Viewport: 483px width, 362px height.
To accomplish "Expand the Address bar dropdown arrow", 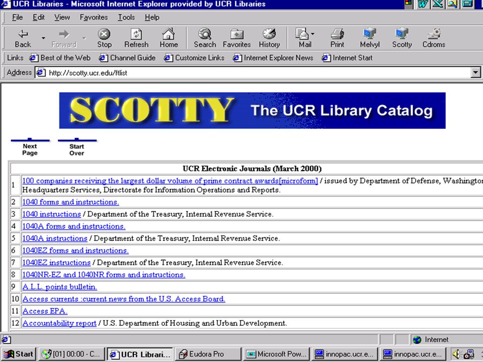I will tap(475, 73).
